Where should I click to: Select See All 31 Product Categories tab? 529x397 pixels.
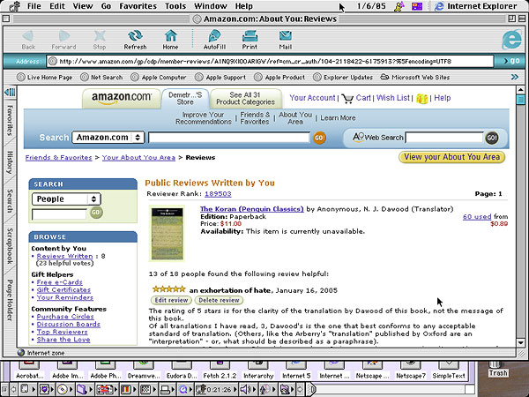point(245,99)
